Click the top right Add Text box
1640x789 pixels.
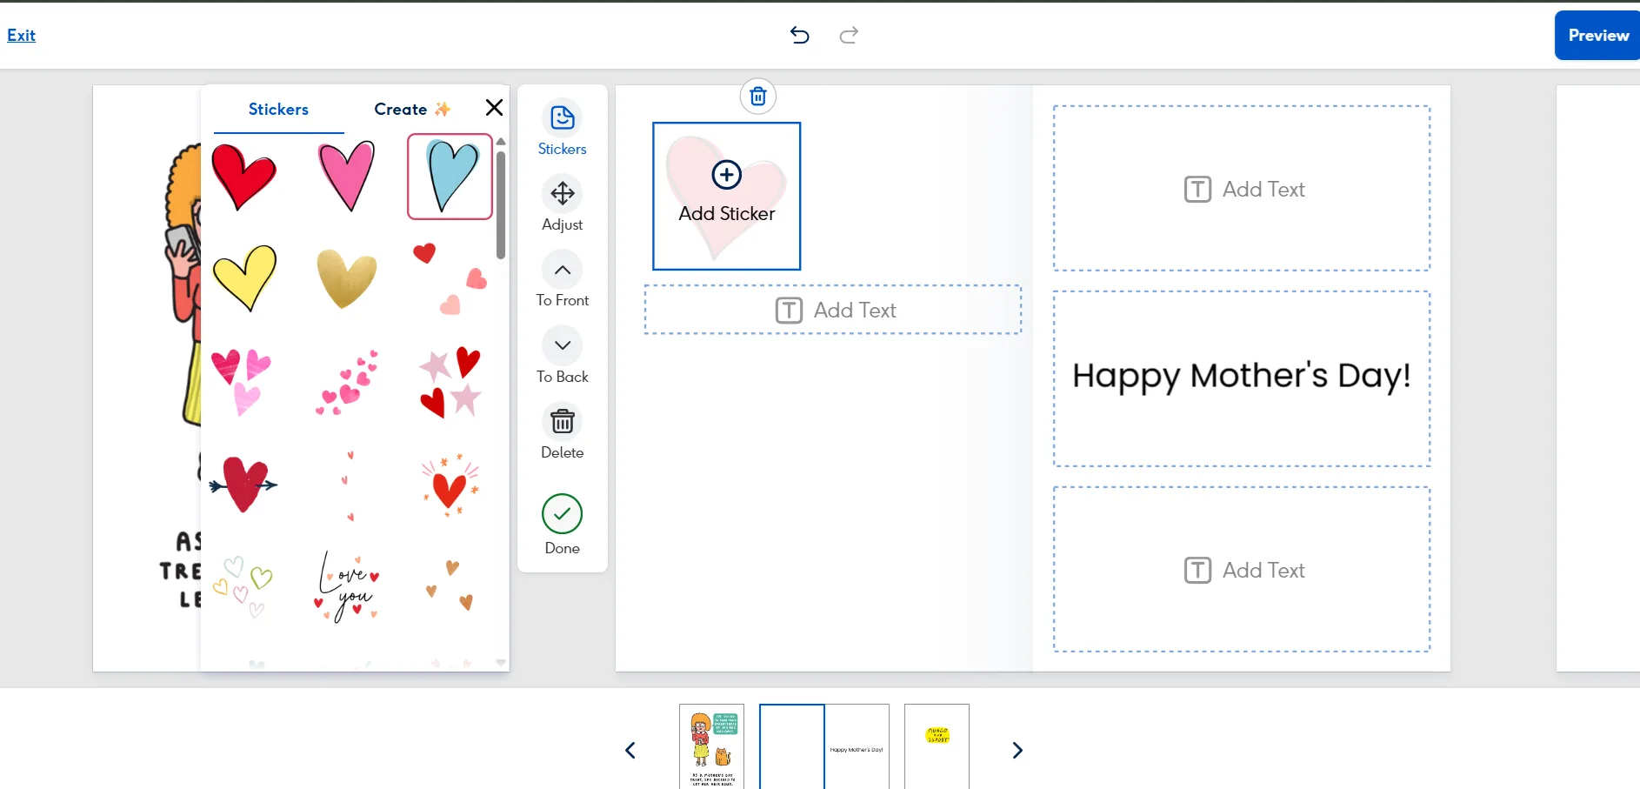point(1242,189)
